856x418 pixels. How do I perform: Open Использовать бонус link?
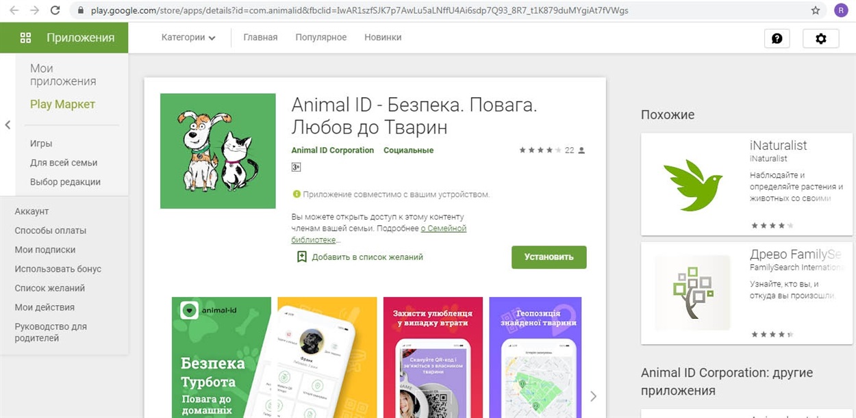point(58,269)
